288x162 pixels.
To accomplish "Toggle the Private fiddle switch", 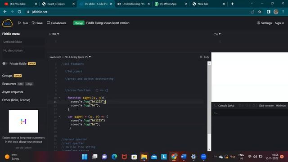I will [5, 63].
